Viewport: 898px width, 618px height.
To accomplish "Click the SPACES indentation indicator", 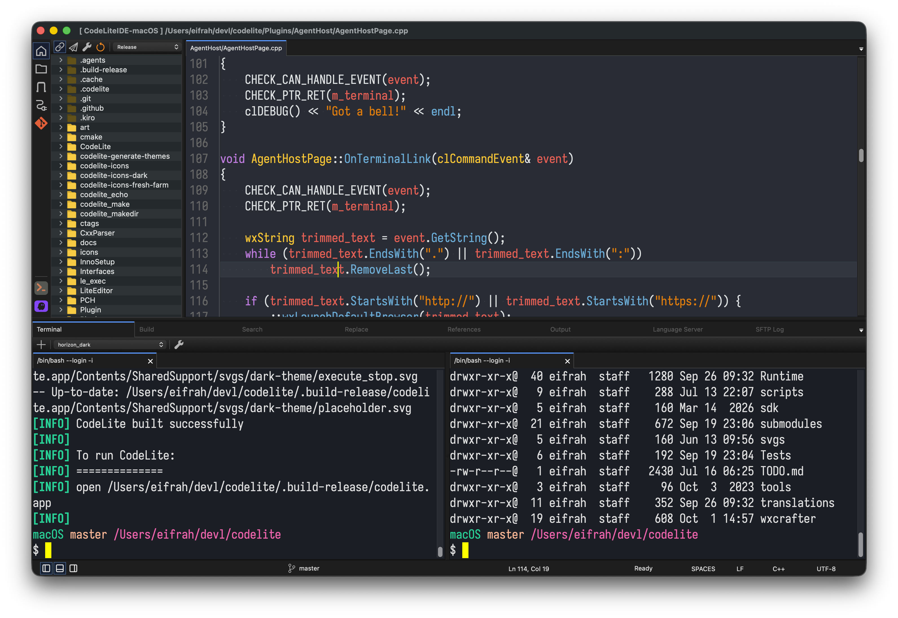I will 703,569.
